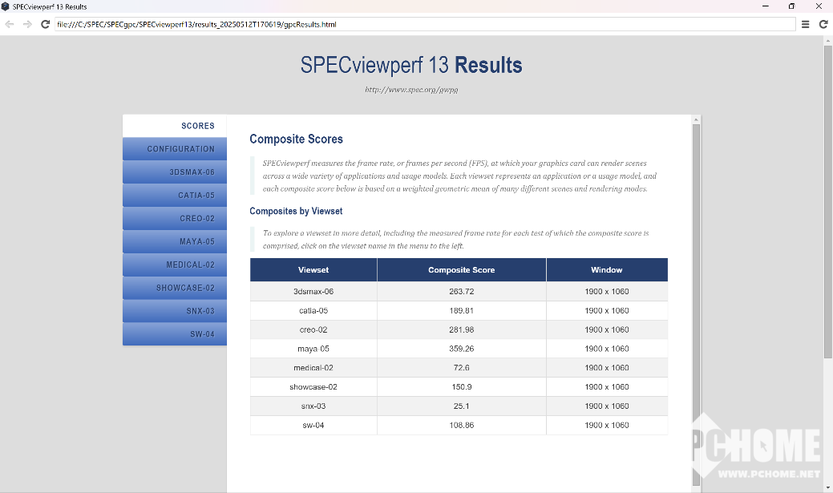This screenshot has height=493, width=833.
Task: Click the 72.6 composite score value
Action: [461, 368]
